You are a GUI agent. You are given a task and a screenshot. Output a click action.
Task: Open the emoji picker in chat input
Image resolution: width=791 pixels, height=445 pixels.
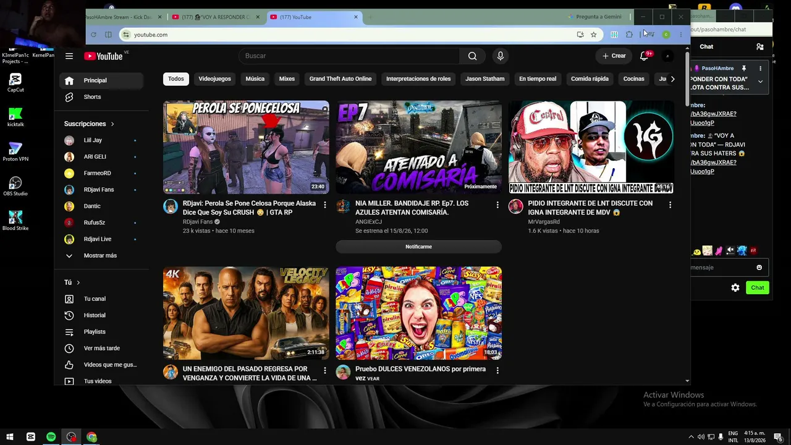click(x=759, y=268)
